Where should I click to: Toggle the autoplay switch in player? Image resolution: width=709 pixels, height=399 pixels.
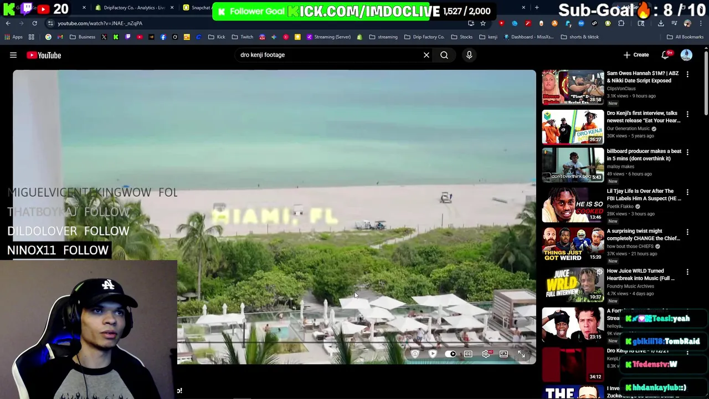click(x=451, y=354)
